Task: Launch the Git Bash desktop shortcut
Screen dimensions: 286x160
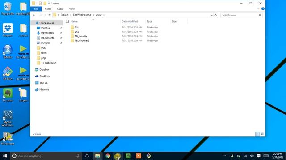Action: [8, 73]
